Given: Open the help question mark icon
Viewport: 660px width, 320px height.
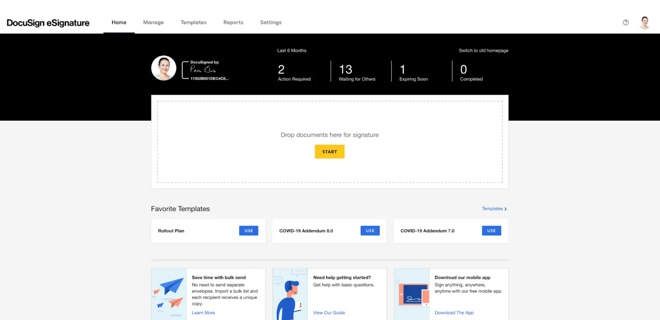Looking at the screenshot, I should (x=626, y=23).
